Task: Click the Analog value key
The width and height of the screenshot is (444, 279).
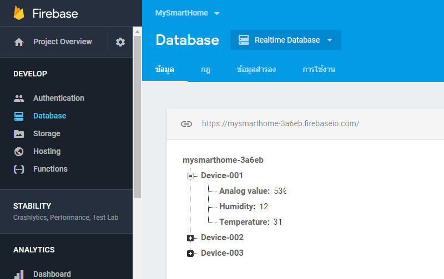Action: [244, 191]
